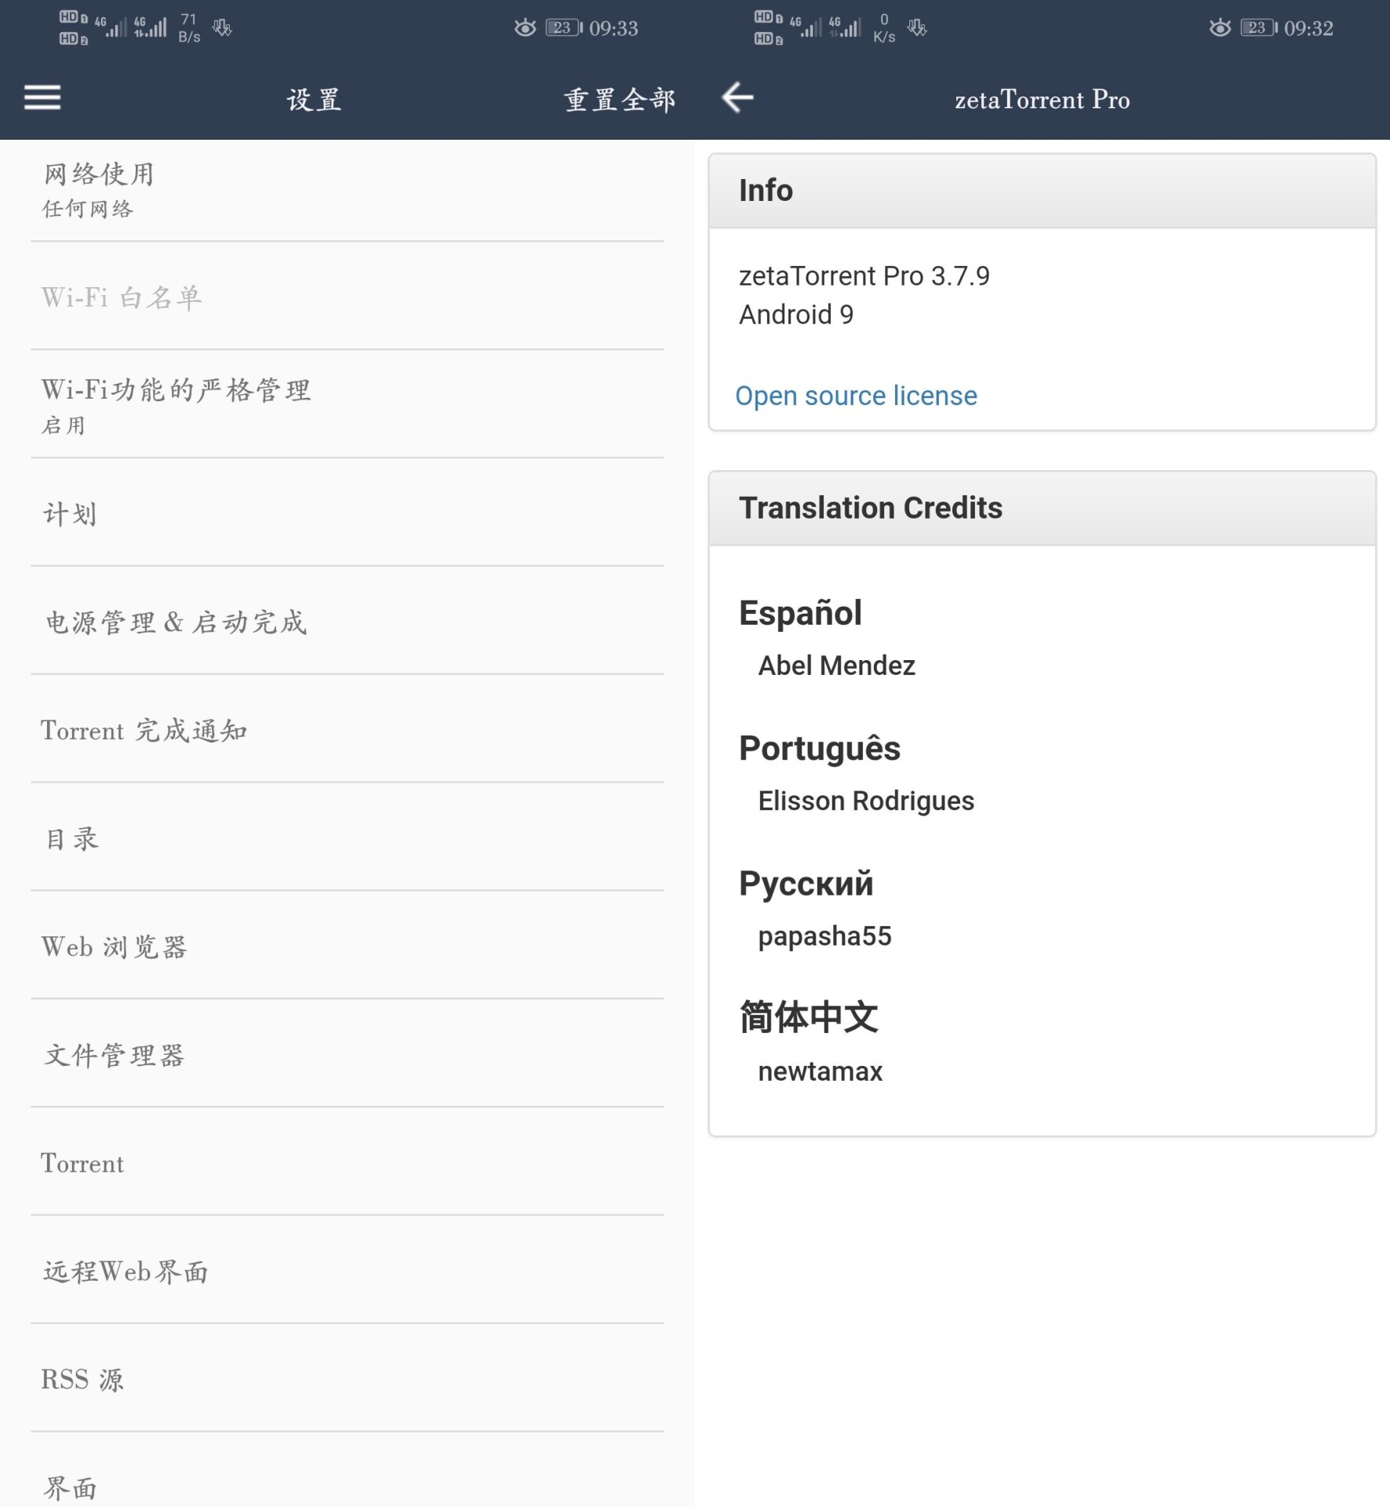1390x1507 pixels.
Task: Open 远程Web界面 remote web settings
Action: [347, 1272]
